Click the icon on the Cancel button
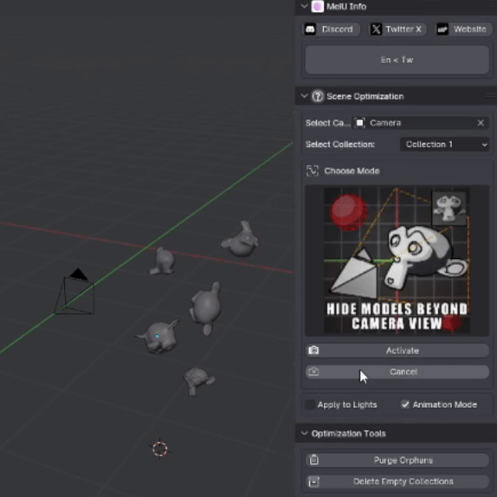The height and width of the screenshot is (497, 497). (313, 371)
